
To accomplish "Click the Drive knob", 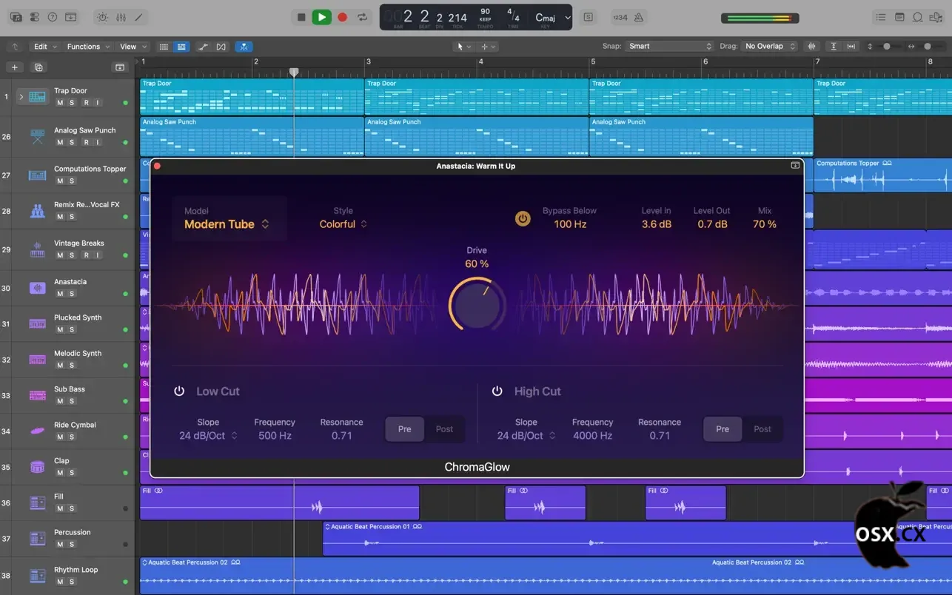I will click(x=477, y=305).
